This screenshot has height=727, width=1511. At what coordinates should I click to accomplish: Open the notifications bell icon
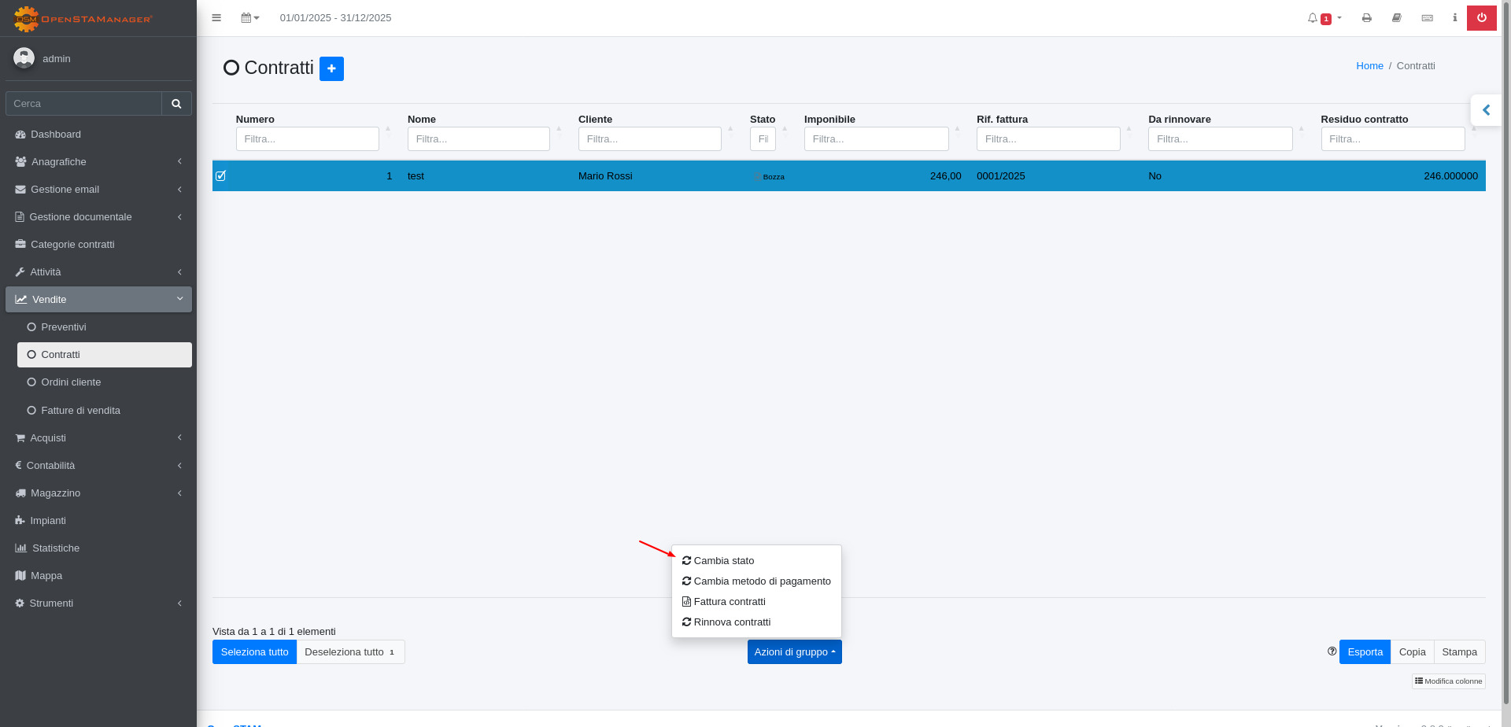(1313, 18)
